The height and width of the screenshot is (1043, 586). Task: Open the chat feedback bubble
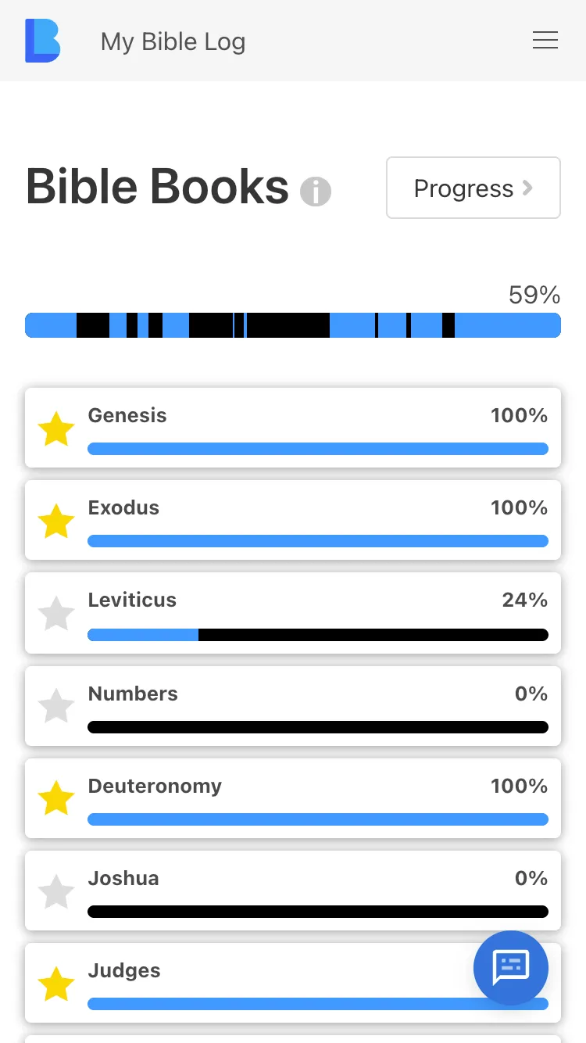(x=511, y=968)
